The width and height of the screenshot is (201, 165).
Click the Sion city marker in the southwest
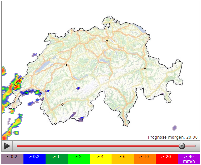click(62, 105)
